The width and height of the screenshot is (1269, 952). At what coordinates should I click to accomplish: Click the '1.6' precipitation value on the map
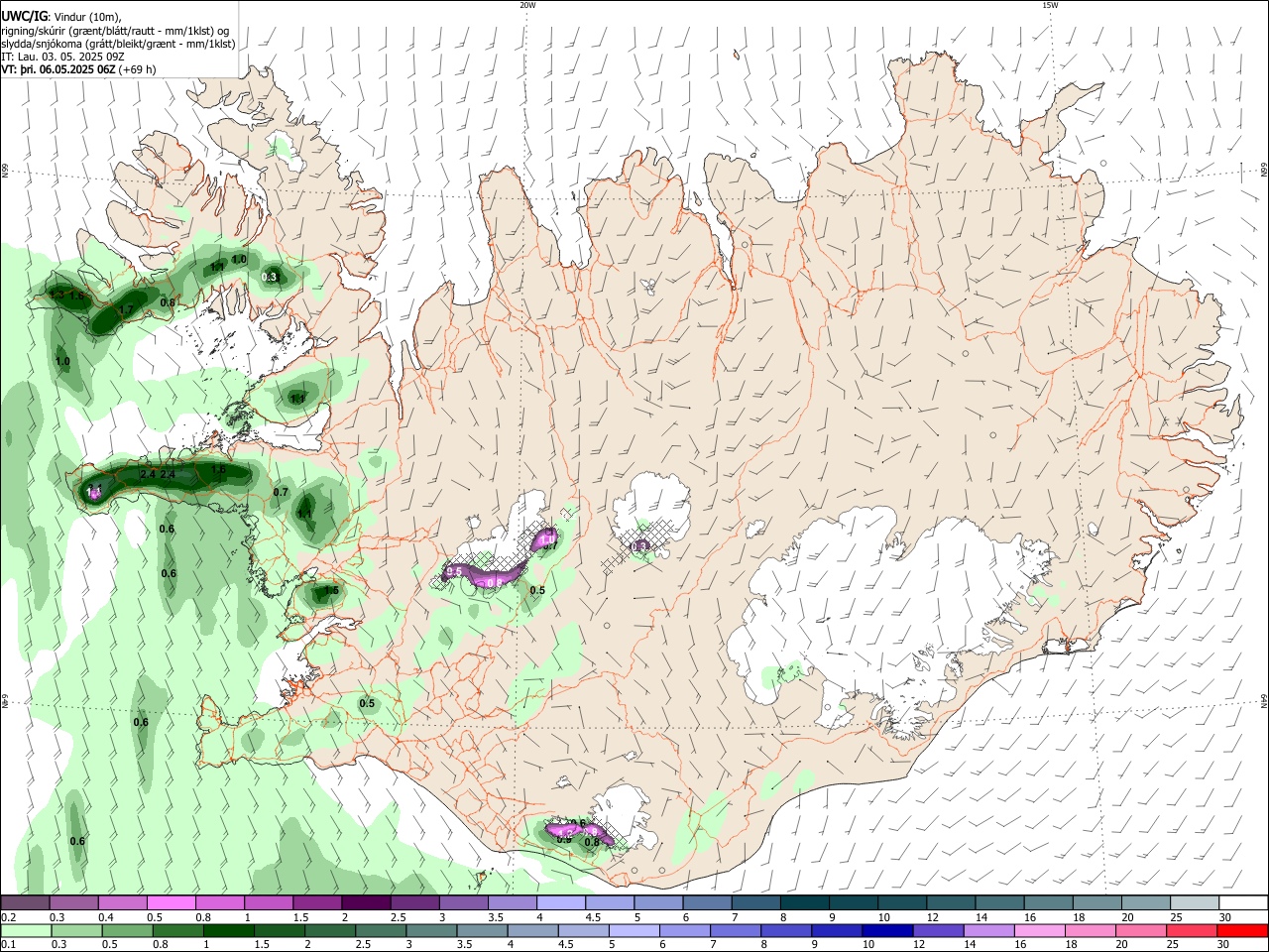click(76, 297)
